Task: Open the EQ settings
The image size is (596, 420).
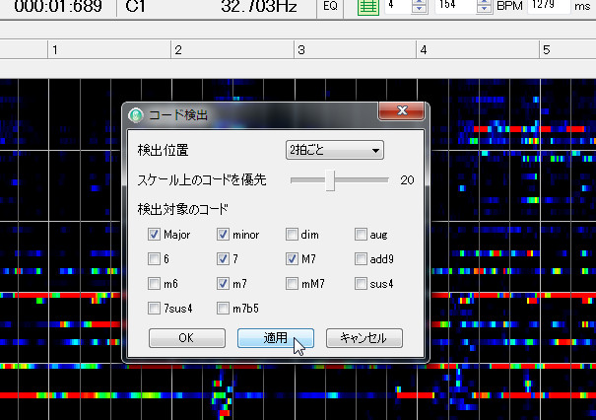Action: (x=330, y=6)
